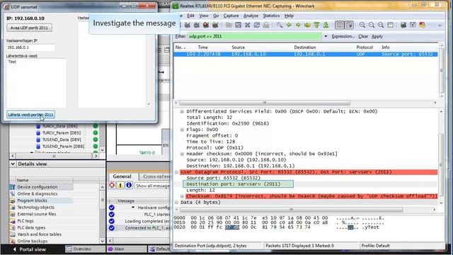Image resolution: width=453 pixels, height=255 pixels.
Task: Apply the display filter
Action: click(377, 36)
